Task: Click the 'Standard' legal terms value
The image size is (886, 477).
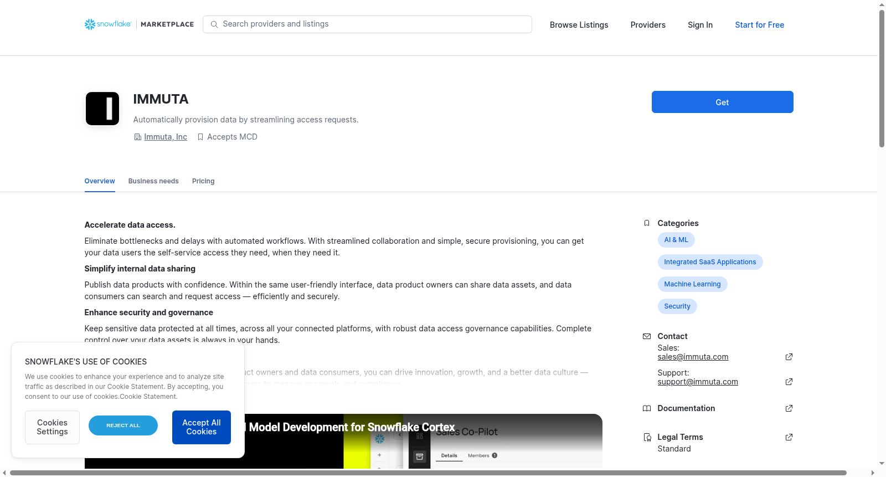Action: pyautogui.click(x=674, y=449)
